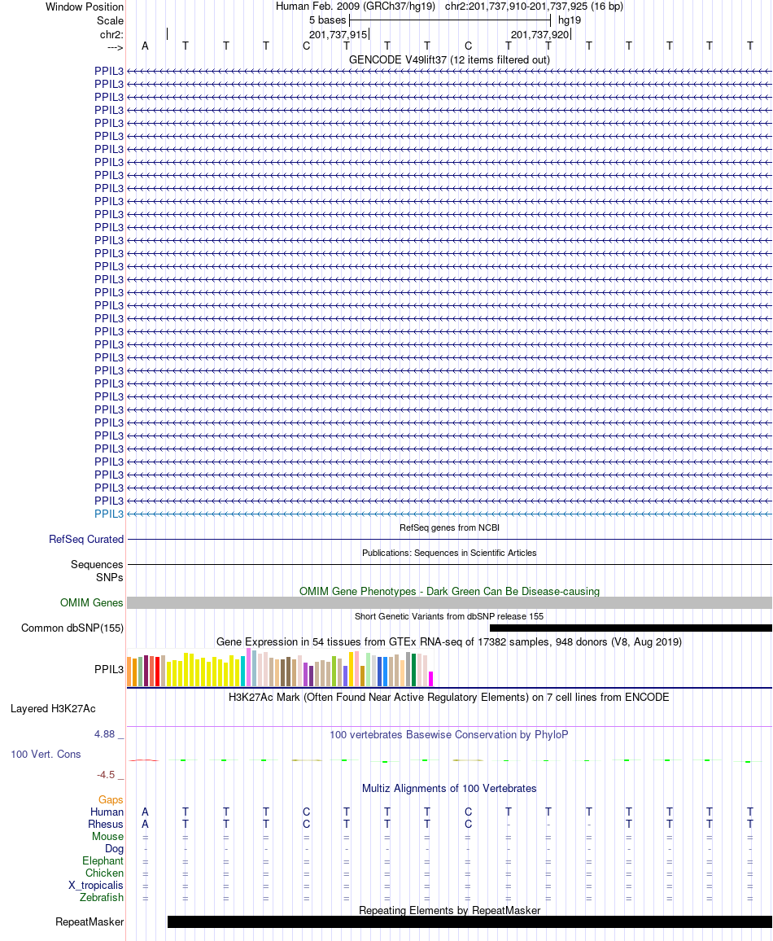
Task: Click the '4.88' upper PhyloP scale value
Action: pyautogui.click(x=104, y=734)
